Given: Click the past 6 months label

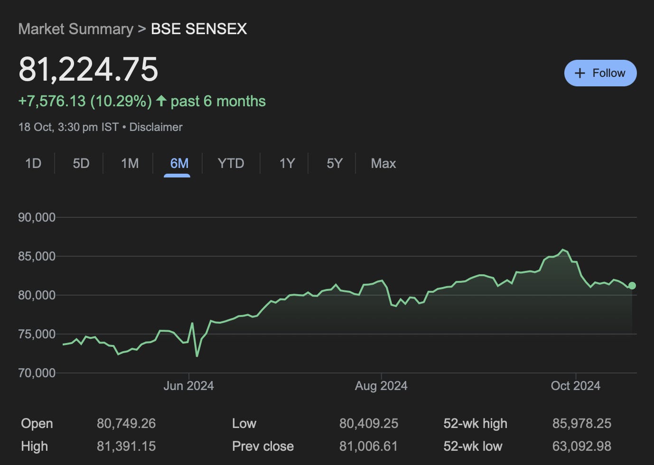Looking at the screenshot, I should click(218, 101).
